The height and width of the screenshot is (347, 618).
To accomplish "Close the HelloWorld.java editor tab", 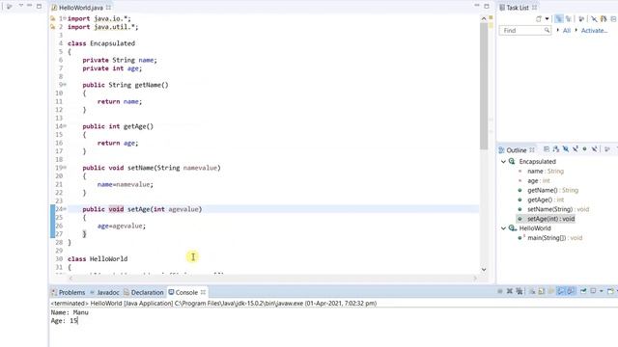I will [108, 8].
